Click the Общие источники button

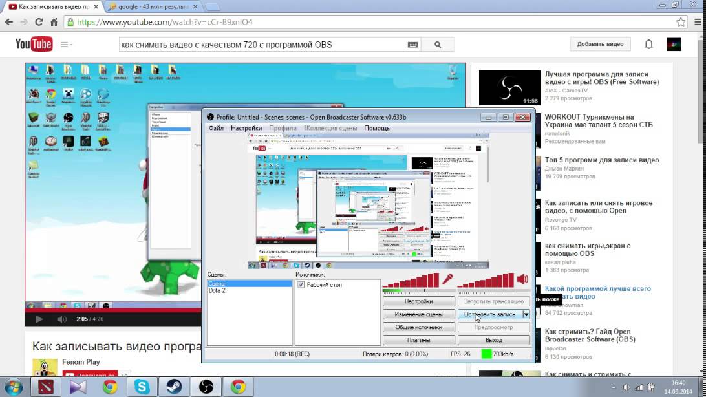click(x=419, y=327)
